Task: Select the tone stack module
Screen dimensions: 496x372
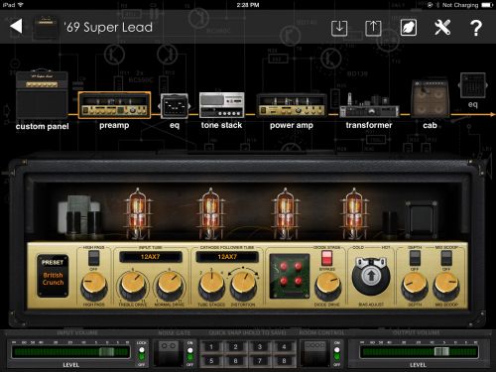Action: (221, 105)
